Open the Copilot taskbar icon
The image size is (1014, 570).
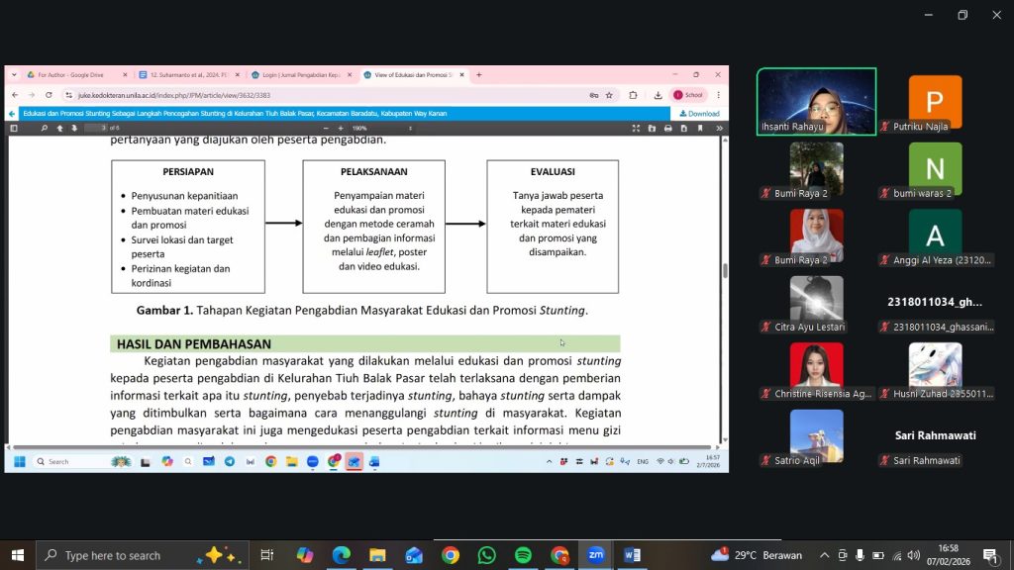click(304, 555)
